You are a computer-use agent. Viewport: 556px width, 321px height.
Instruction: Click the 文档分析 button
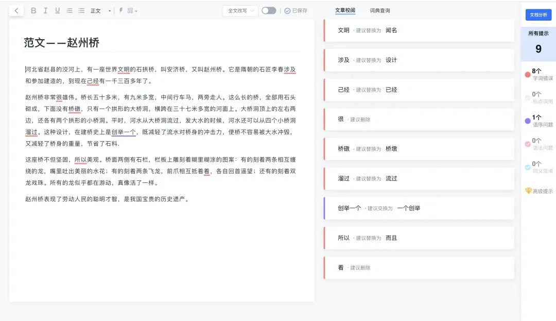(538, 14)
